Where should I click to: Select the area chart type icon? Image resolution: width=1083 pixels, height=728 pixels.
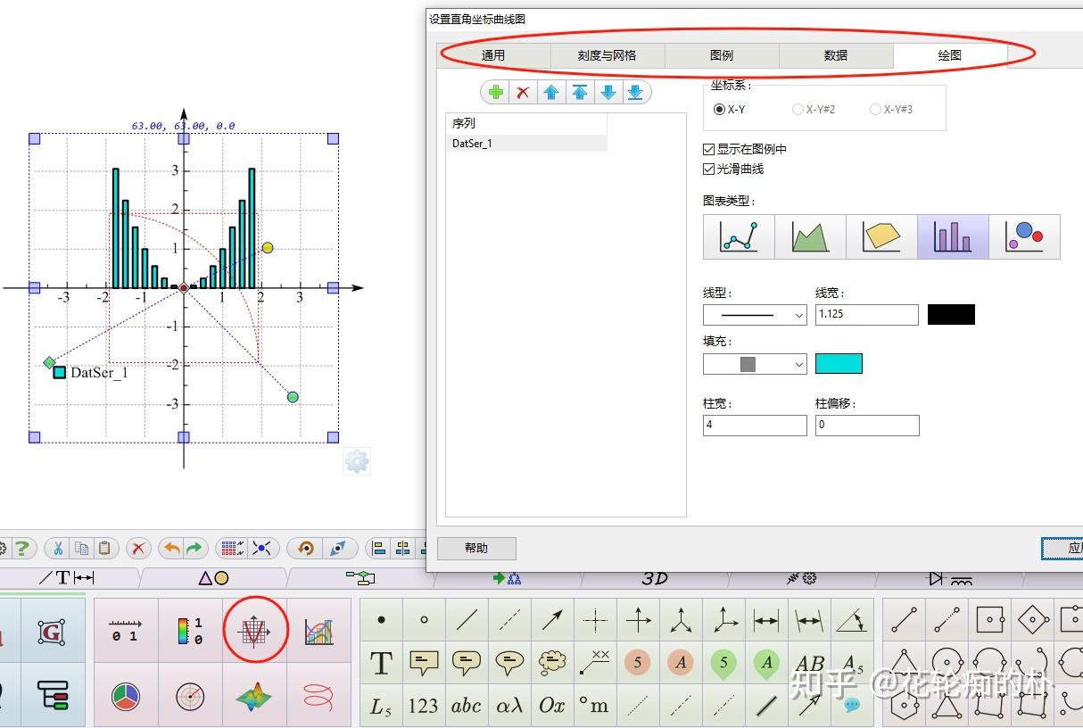click(809, 236)
